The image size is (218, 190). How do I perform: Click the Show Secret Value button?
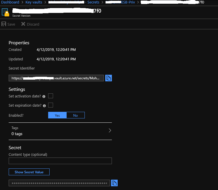(29, 172)
